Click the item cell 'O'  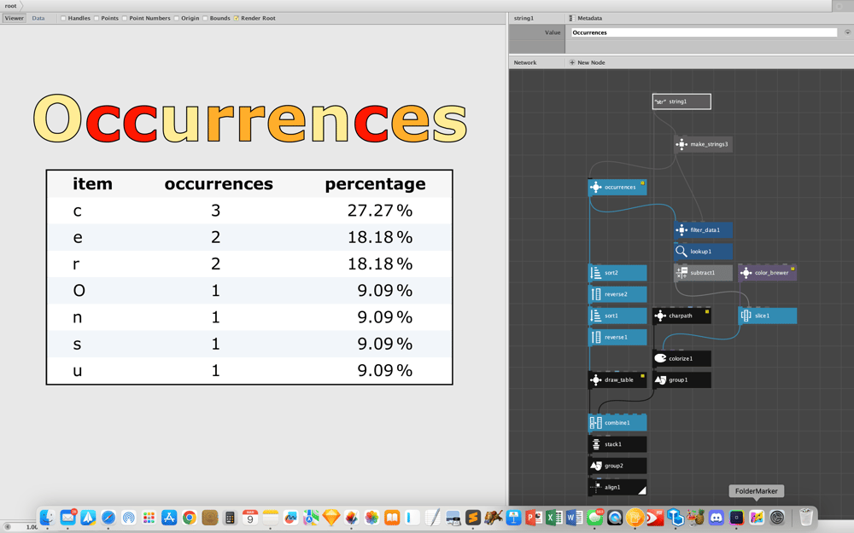point(79,291)
